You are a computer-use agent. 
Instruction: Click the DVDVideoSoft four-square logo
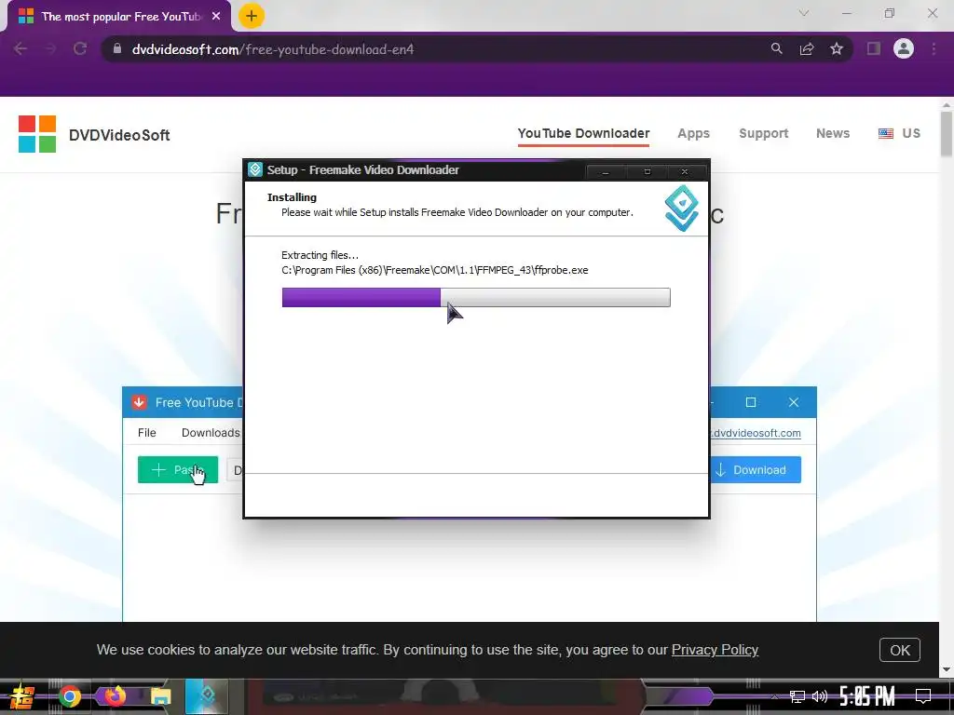click(x=37, y=134)
